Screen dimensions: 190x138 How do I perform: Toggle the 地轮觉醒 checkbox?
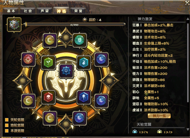pos(7,125)
